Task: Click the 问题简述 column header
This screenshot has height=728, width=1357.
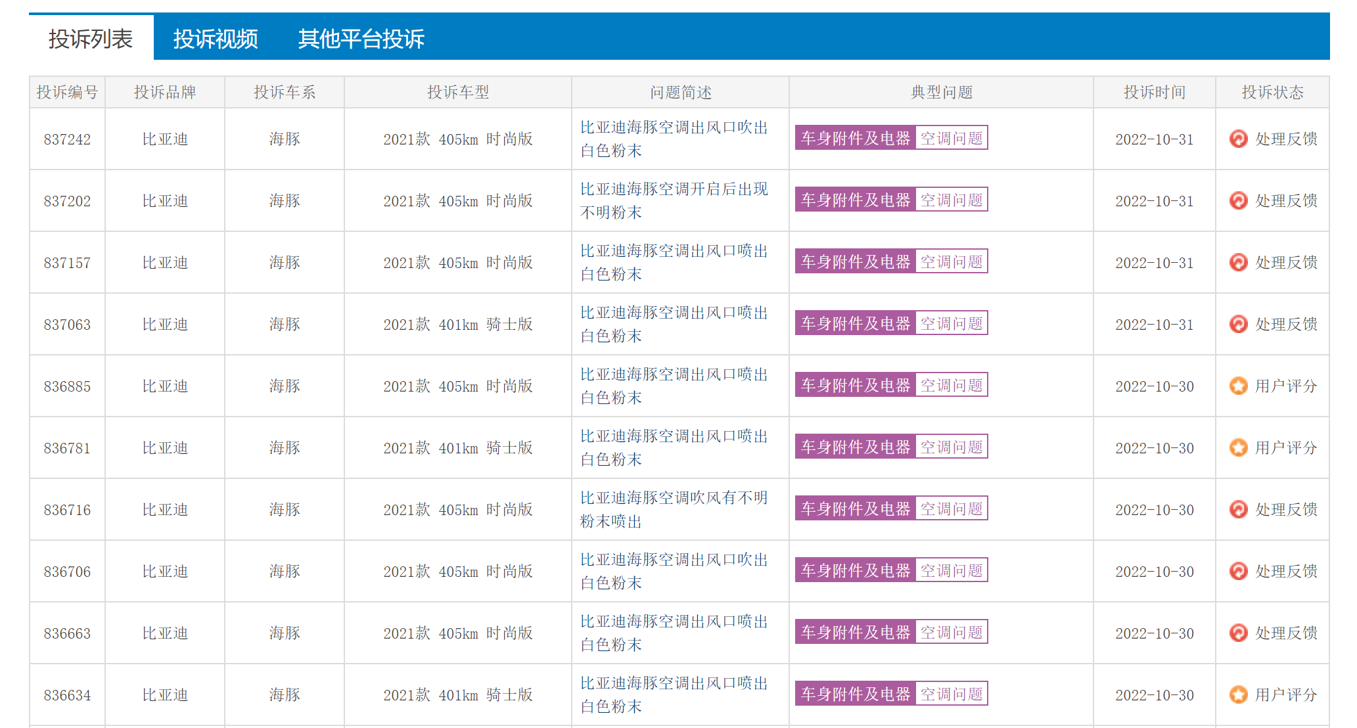Action: [x=681, y=92]
